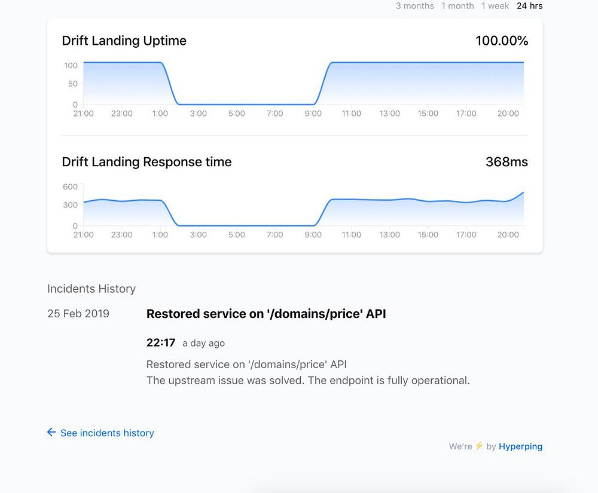Click the 368ms response time value
Viewport: 598px width, 493px height.
[507, 161]
